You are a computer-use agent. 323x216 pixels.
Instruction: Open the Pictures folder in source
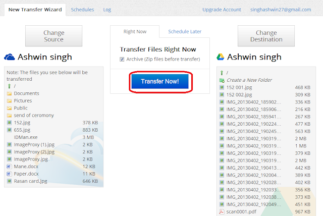[23, 101]
